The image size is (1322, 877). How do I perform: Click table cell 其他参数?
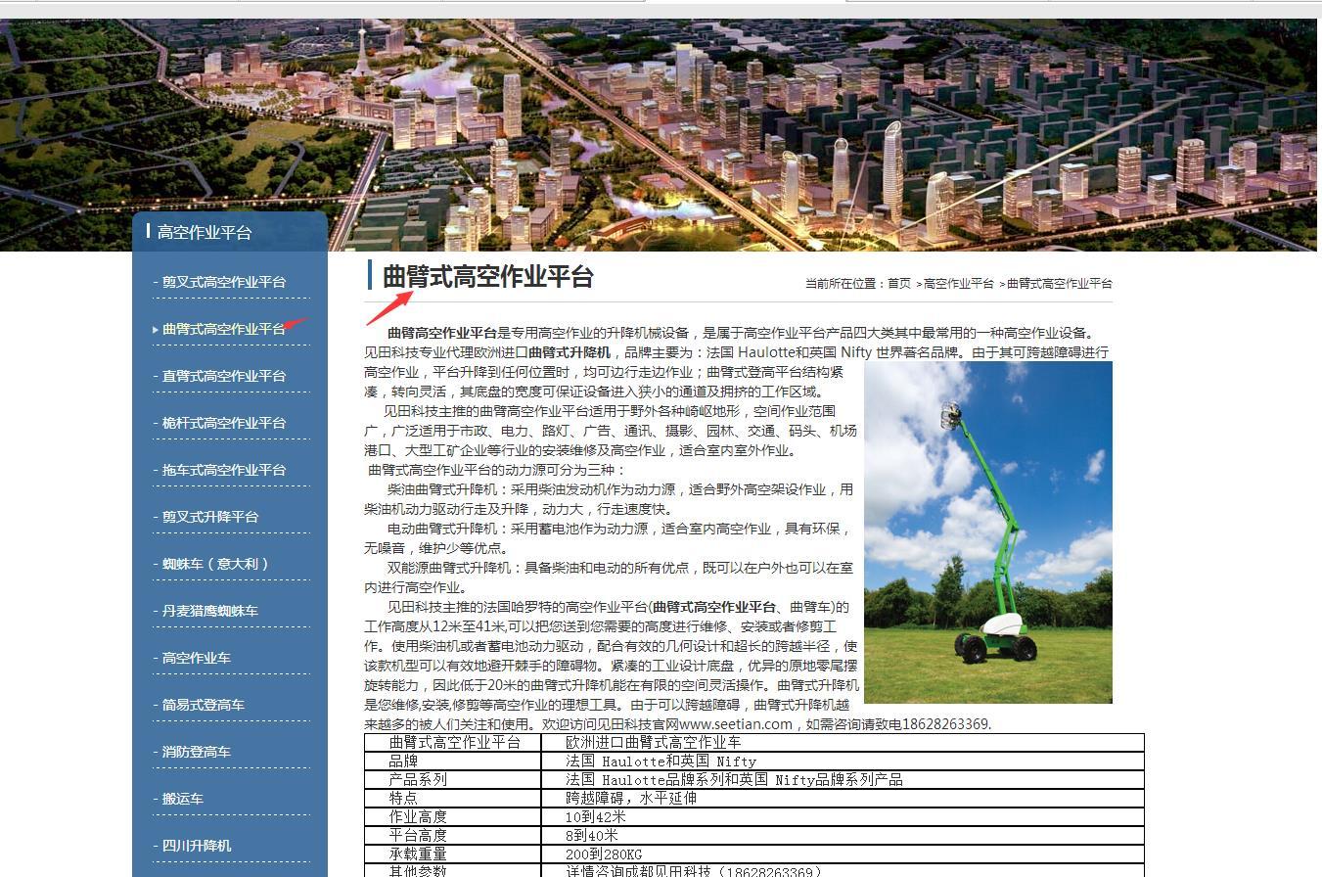tap(453, 871)
